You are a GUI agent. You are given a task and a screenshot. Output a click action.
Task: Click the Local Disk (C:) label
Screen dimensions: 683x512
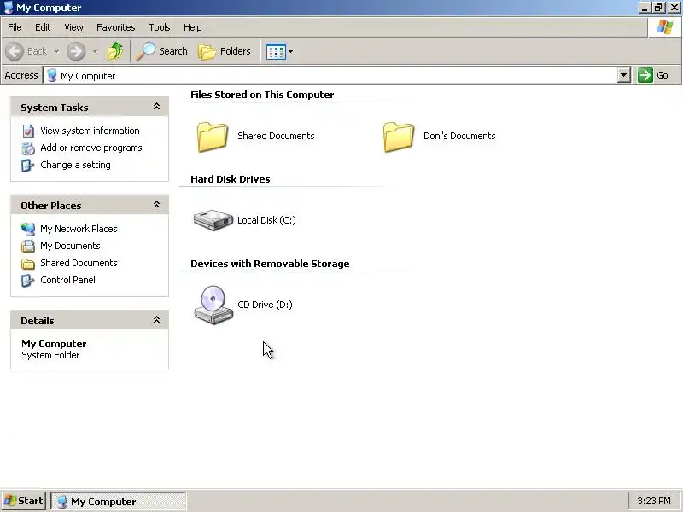coord(266,220)
